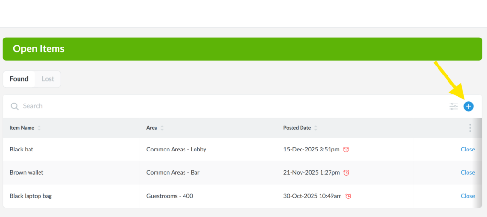Open the three-dot column options menu

point(470,128)
